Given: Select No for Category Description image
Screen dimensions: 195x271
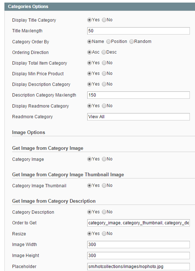Looking at the screenshot, I should point(104,212).
